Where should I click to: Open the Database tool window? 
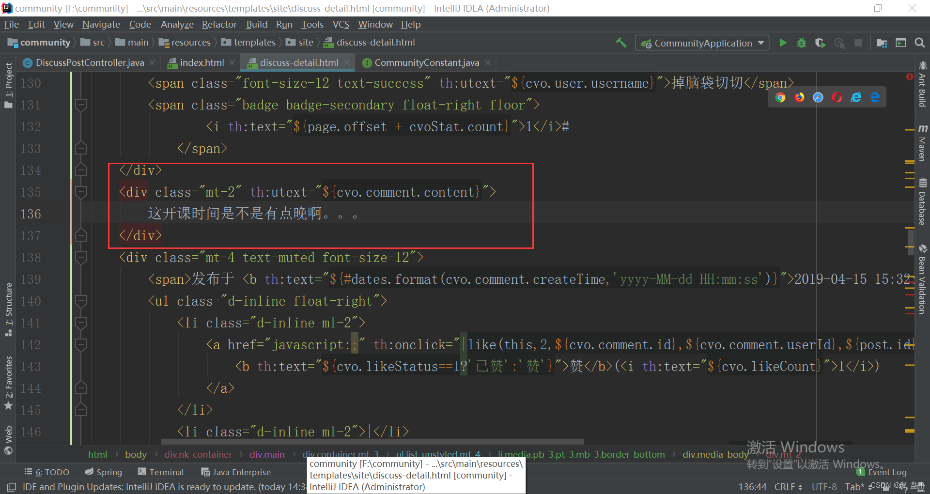[922, 202]
